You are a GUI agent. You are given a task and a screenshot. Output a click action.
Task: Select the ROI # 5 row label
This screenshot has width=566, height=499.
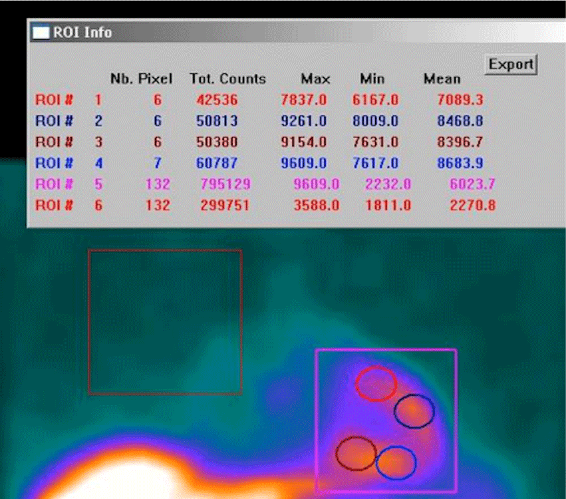coord(69,184)
